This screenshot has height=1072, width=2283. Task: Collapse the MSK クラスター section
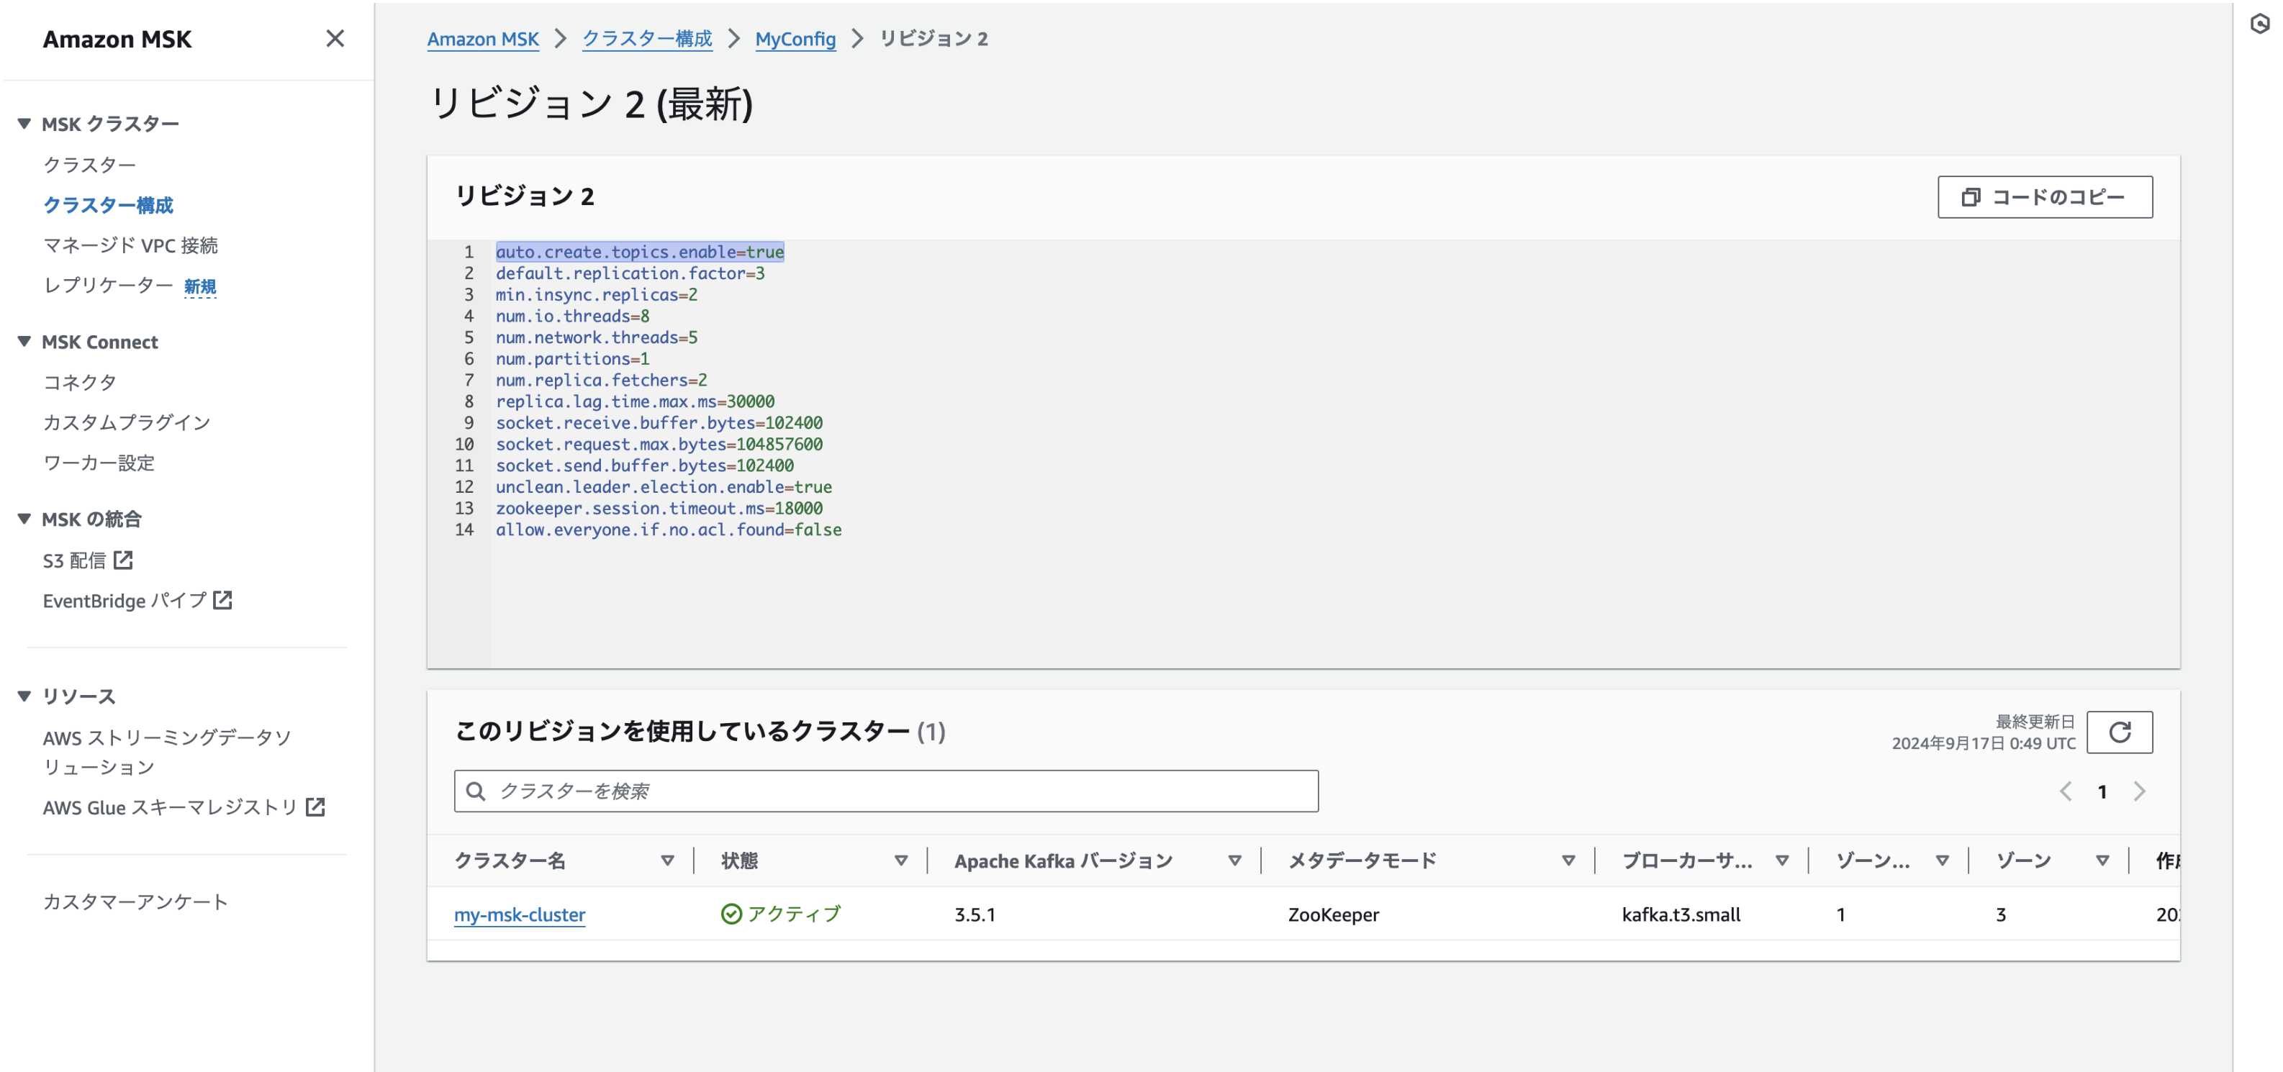point(24,123)
